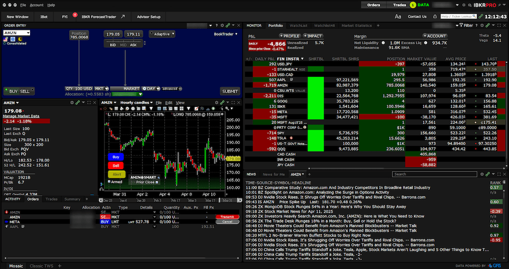Viewport: 509px width, 269px height.
Task: Click the red trendline drawing icon in chart toolbar
Action: pyautogui.click(x=196, y=108)
